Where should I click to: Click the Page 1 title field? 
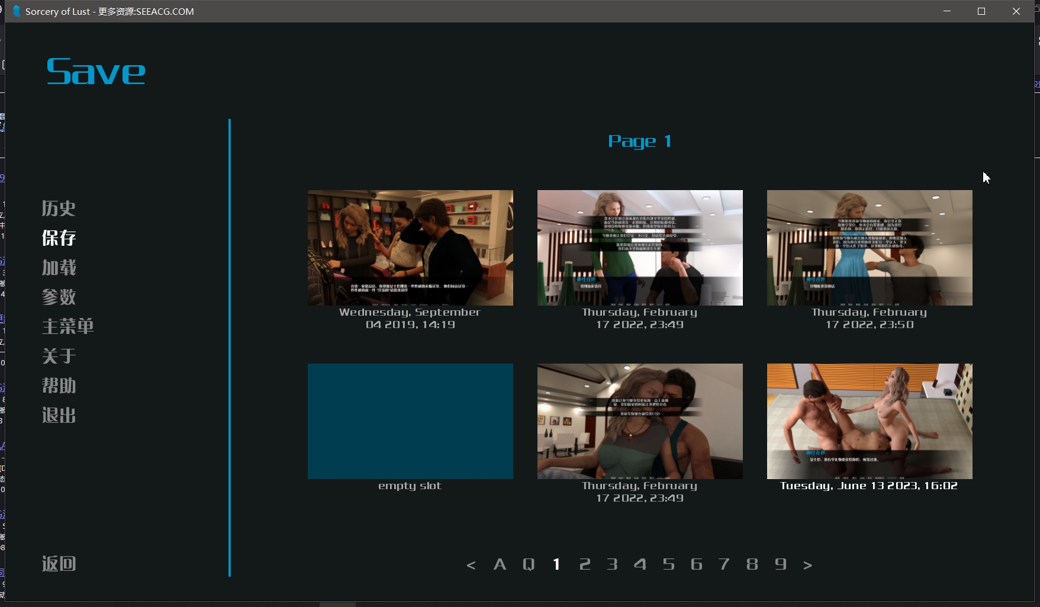tap(640, 142)
